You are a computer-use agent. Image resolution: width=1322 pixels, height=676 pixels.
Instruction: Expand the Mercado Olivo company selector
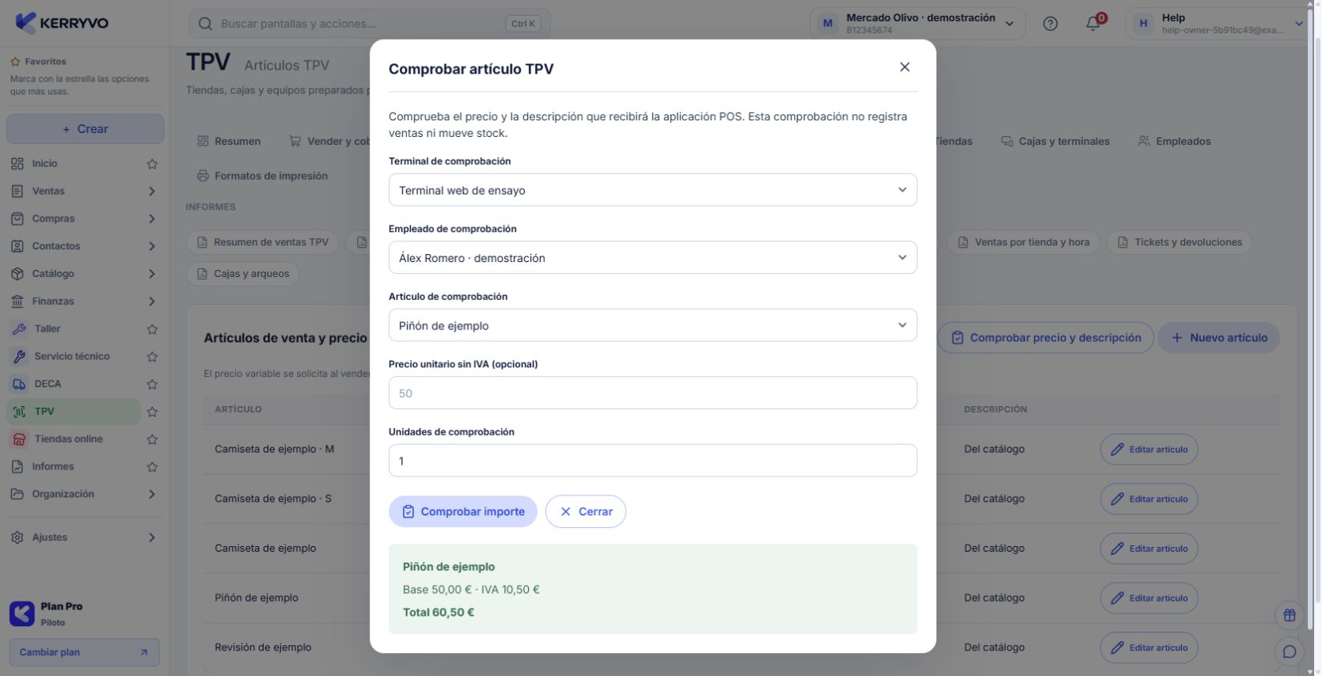pos(917,24)
